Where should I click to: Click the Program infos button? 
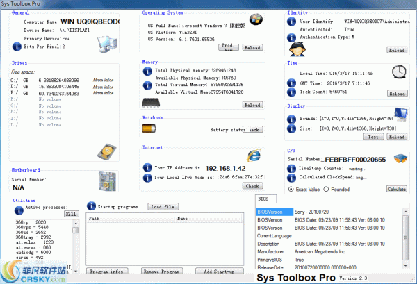click(x=107, y=272)
